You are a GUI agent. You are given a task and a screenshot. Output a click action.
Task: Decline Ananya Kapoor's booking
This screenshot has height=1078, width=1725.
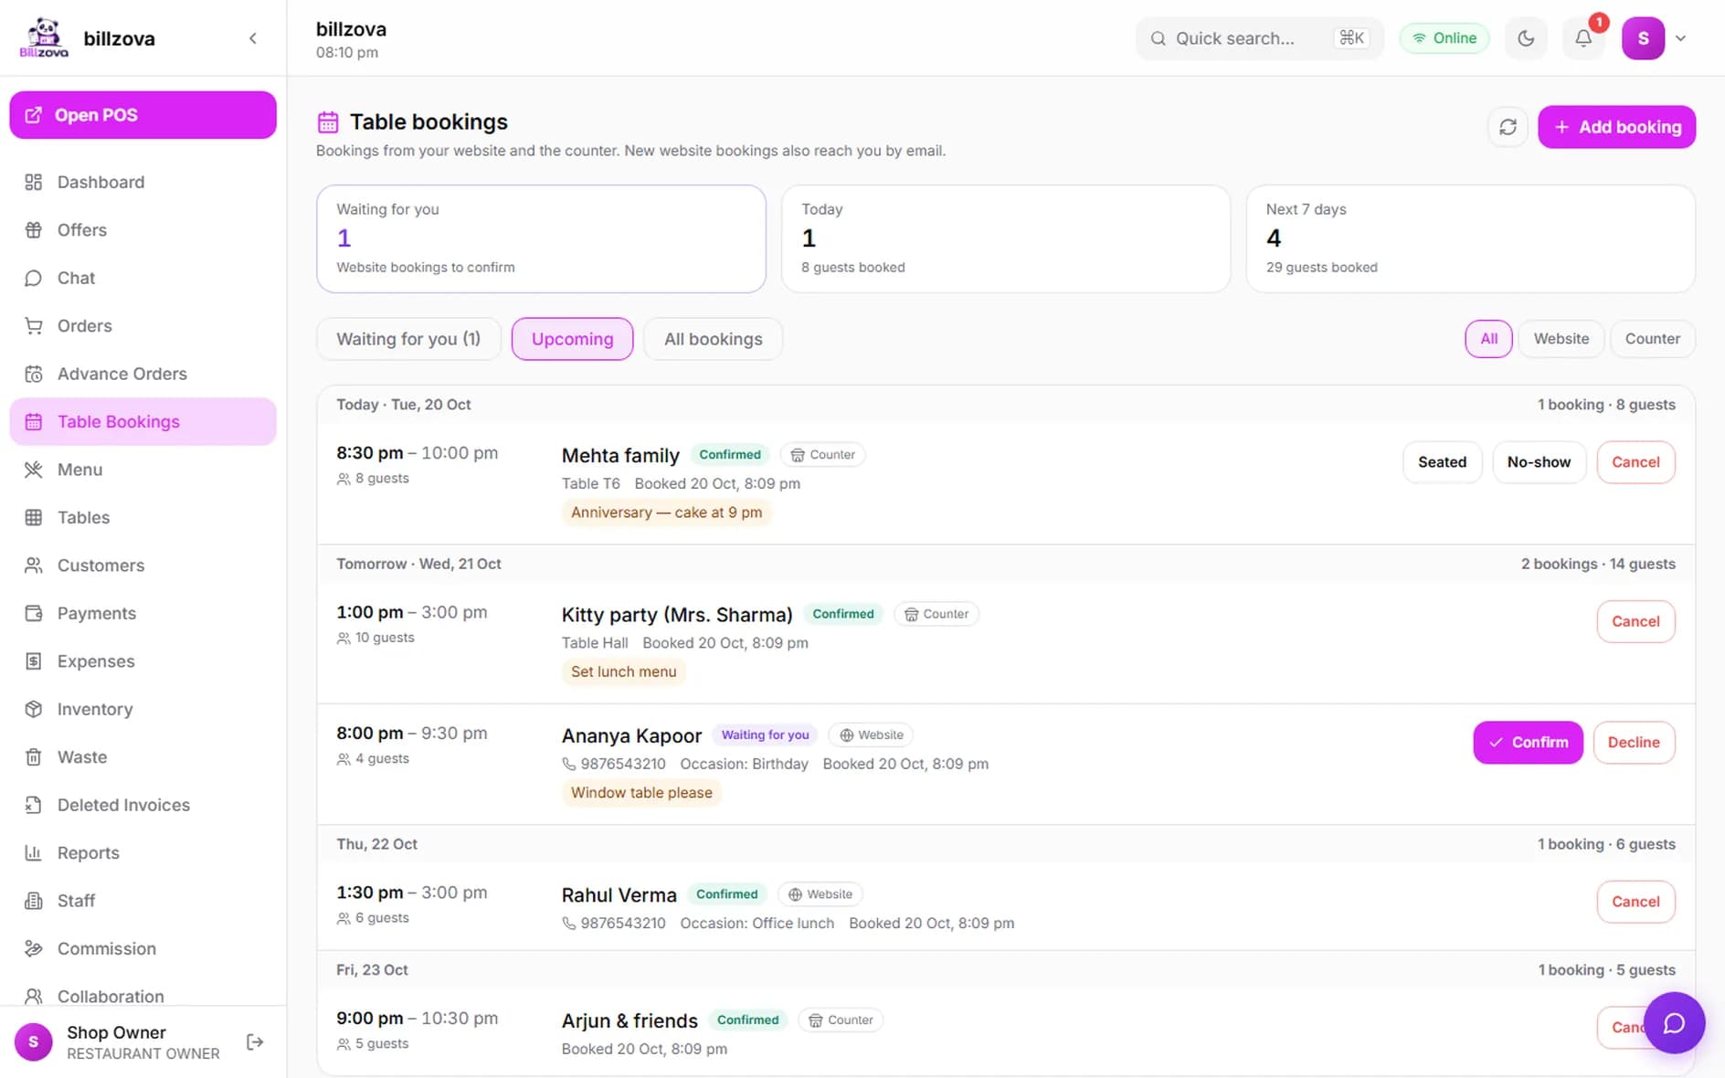tap(1634, 743)
